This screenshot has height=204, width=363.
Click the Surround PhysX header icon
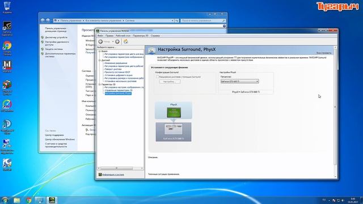(151, 50)
